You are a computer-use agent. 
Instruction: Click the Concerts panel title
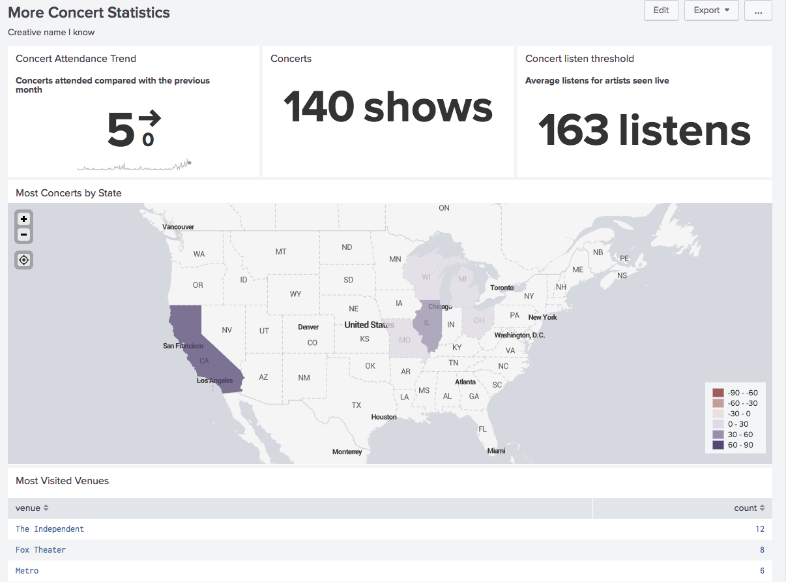pos(291,59)
